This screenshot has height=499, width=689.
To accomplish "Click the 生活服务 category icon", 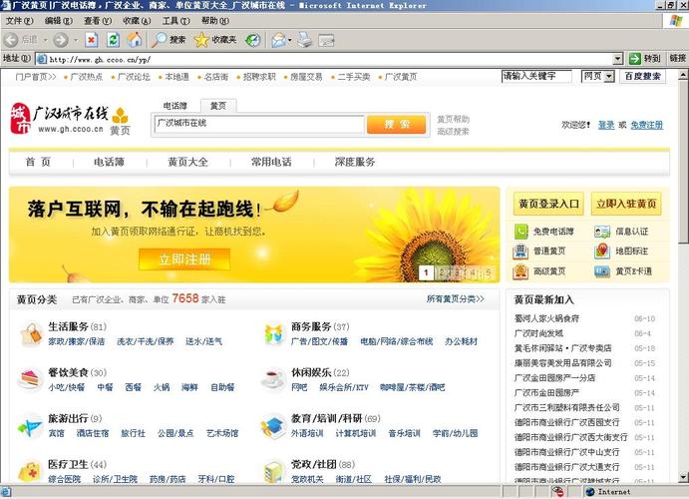I will (x=30, y=333).
